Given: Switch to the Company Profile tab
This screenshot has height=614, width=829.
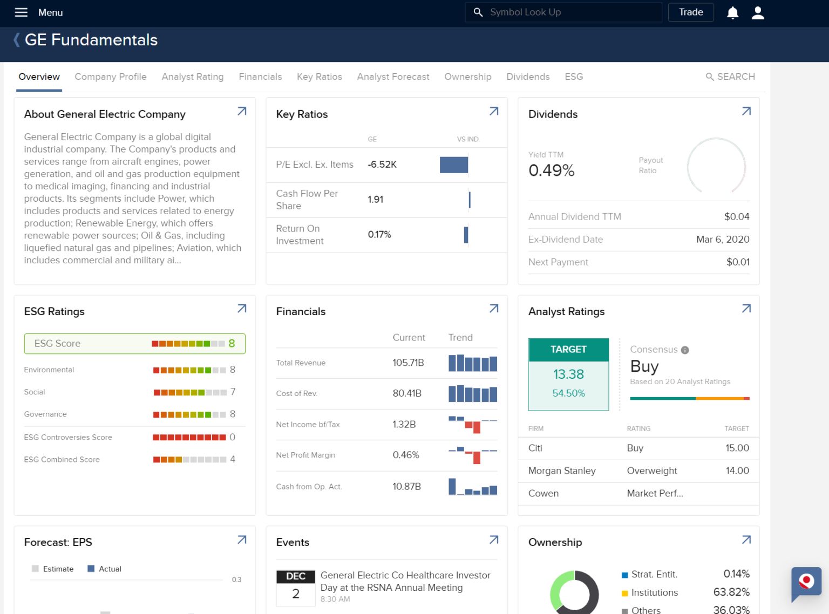Looking at the screenshot, I should coord(111,77).
